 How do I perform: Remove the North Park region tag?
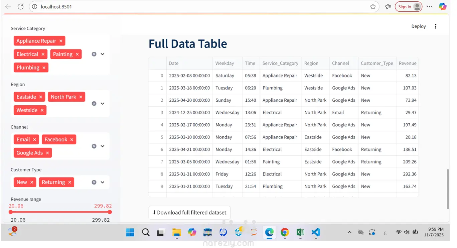pyautogui.click(x=81, y=97)
